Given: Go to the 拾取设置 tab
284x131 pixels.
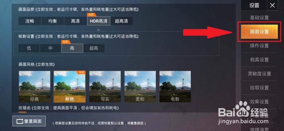Looking at the screenshot, I should pos(259,88).
